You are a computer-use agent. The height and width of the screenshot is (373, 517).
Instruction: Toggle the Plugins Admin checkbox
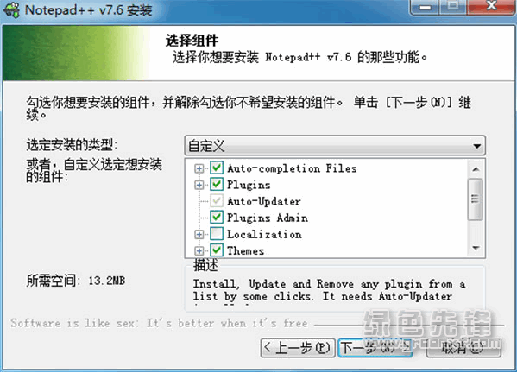point(217,218)
